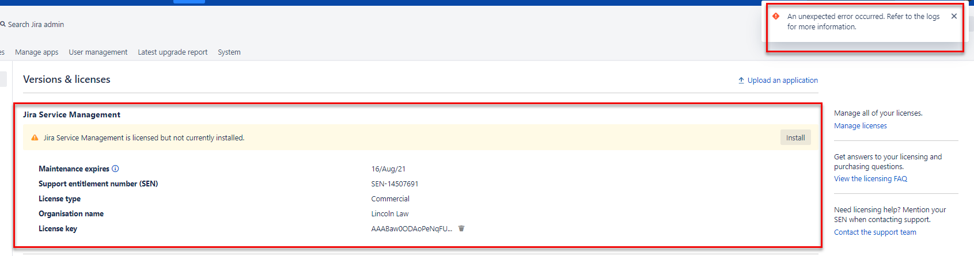Click the Maintenance expires label
Image resolution: width=974 pixels, height=256 pixels.
[x=74, y=169]
